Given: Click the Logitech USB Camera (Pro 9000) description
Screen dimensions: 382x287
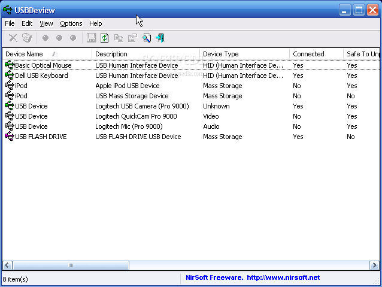Looking at the screenshot, I should pos(142,106).
